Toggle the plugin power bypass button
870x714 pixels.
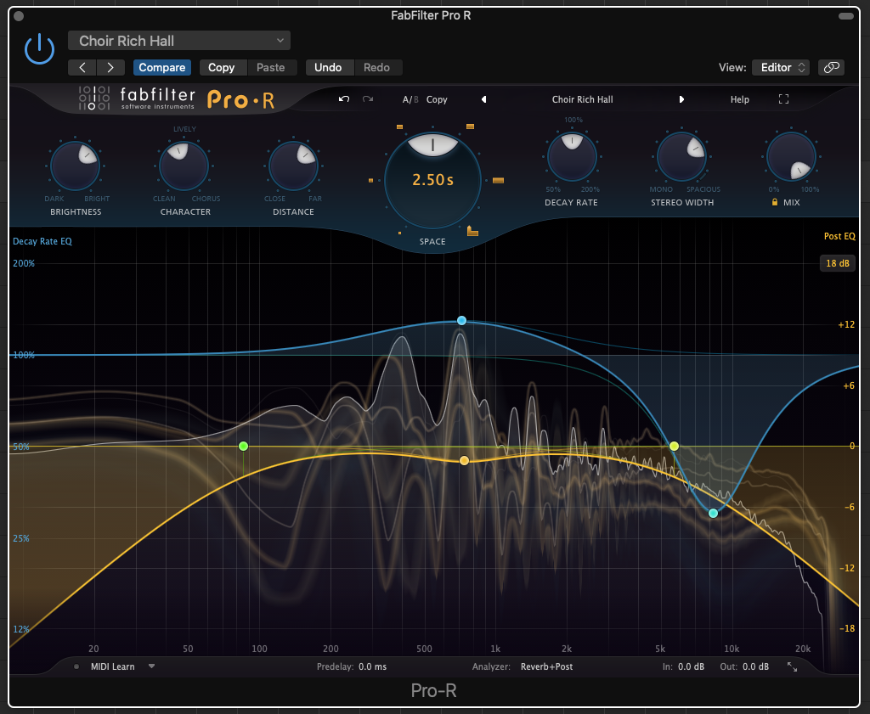click(x=39, y=50)
